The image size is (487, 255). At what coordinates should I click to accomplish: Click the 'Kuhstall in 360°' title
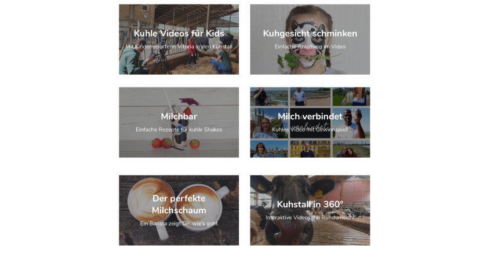pyautogui.click(x=310, y=205)
